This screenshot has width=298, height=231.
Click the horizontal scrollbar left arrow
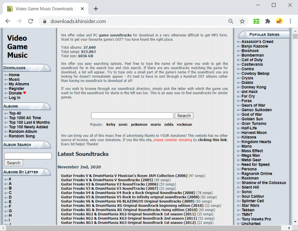click(x=3, y=228)
